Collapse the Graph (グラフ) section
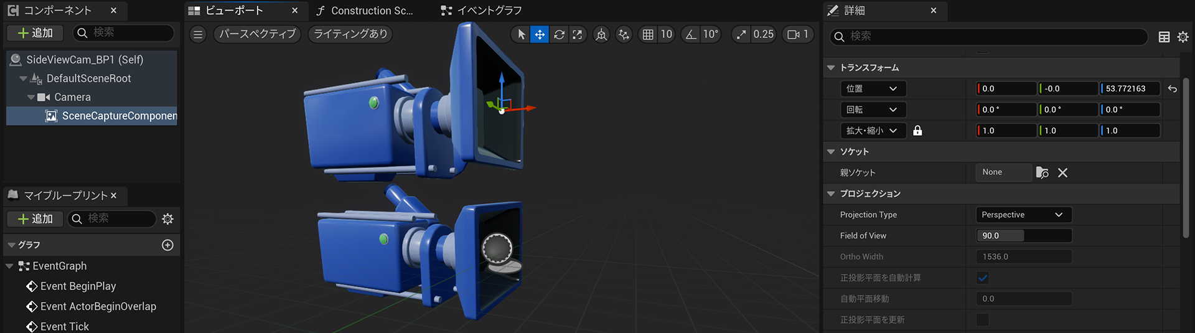Screen dimensions: 1195x333 pyautogui.click(x=11, y=245)
